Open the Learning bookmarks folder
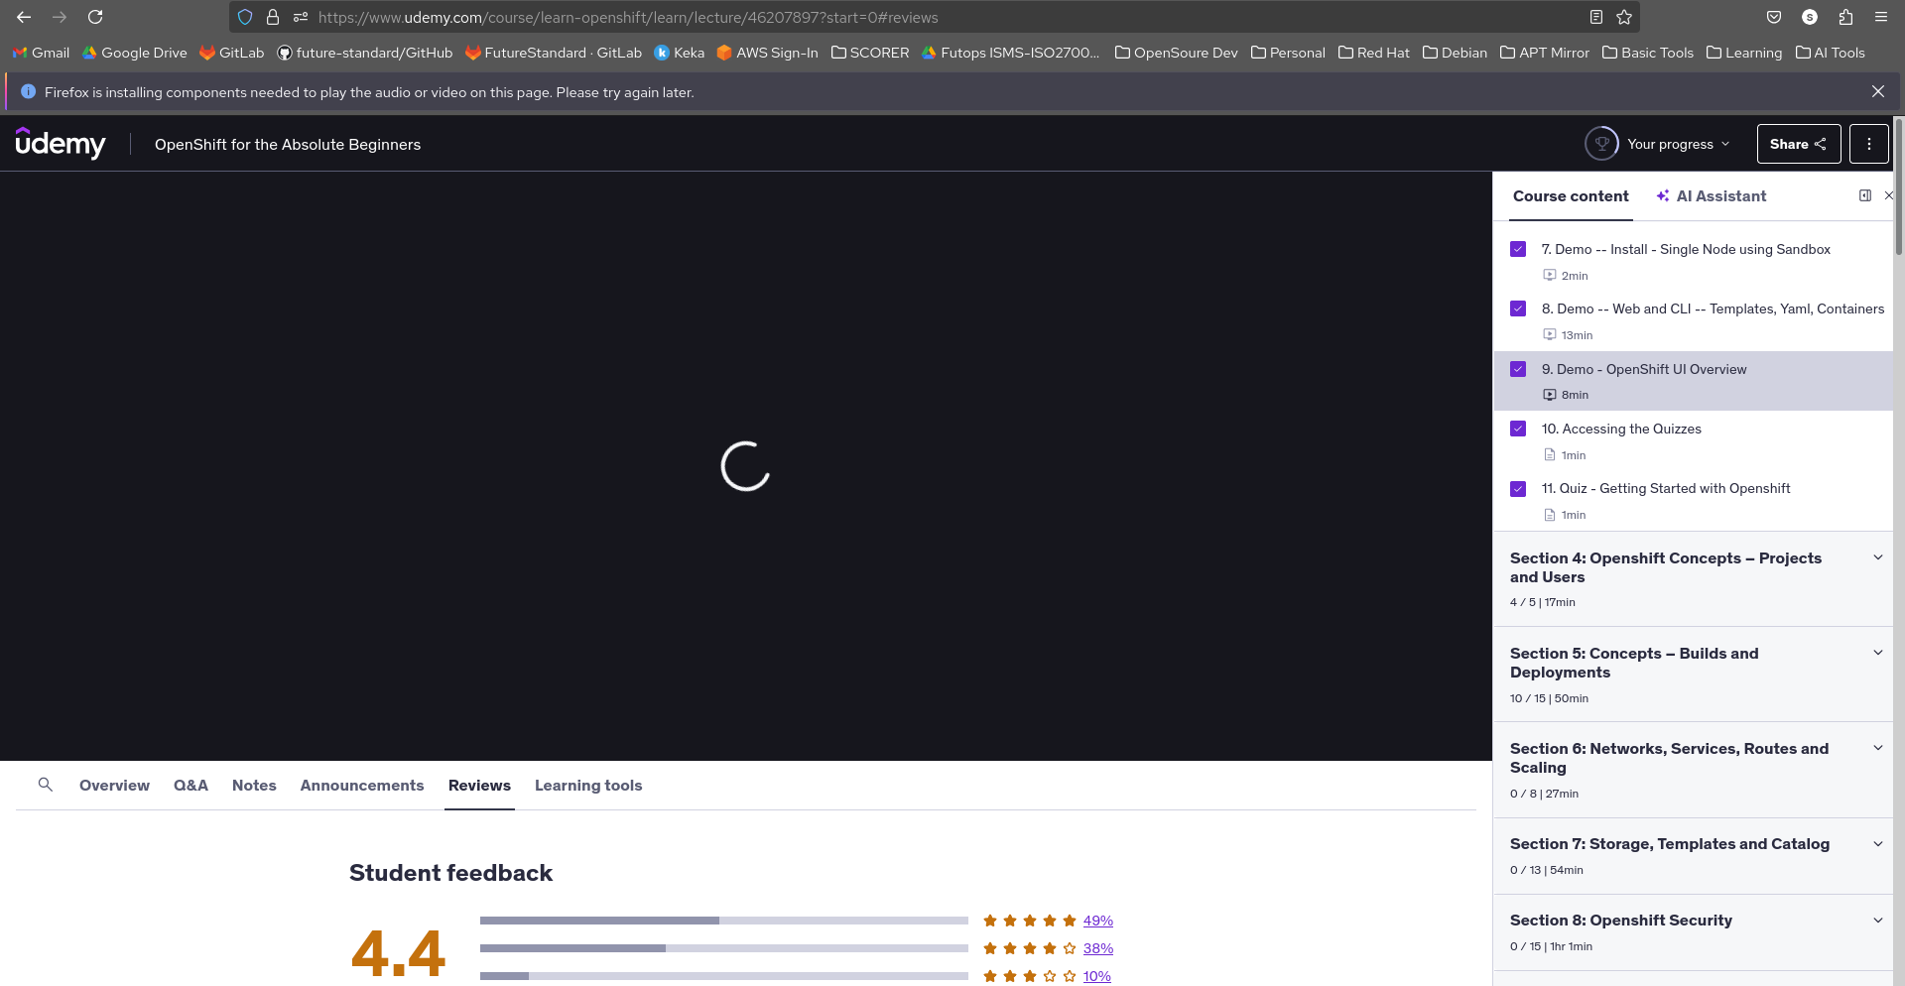 (1744, 53)
